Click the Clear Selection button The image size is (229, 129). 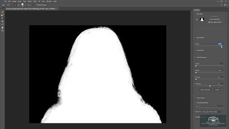(205, 90)
